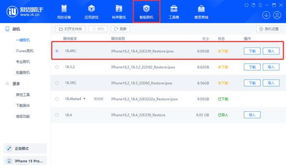Viewport: 286px width, 165px height.
Task: Click the 固件版本 column header
Action: pos(70,38)
